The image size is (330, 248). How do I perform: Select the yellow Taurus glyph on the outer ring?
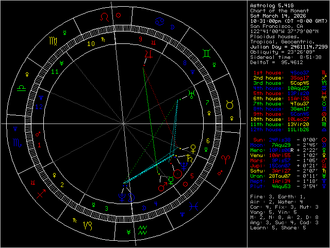point(229,104)
